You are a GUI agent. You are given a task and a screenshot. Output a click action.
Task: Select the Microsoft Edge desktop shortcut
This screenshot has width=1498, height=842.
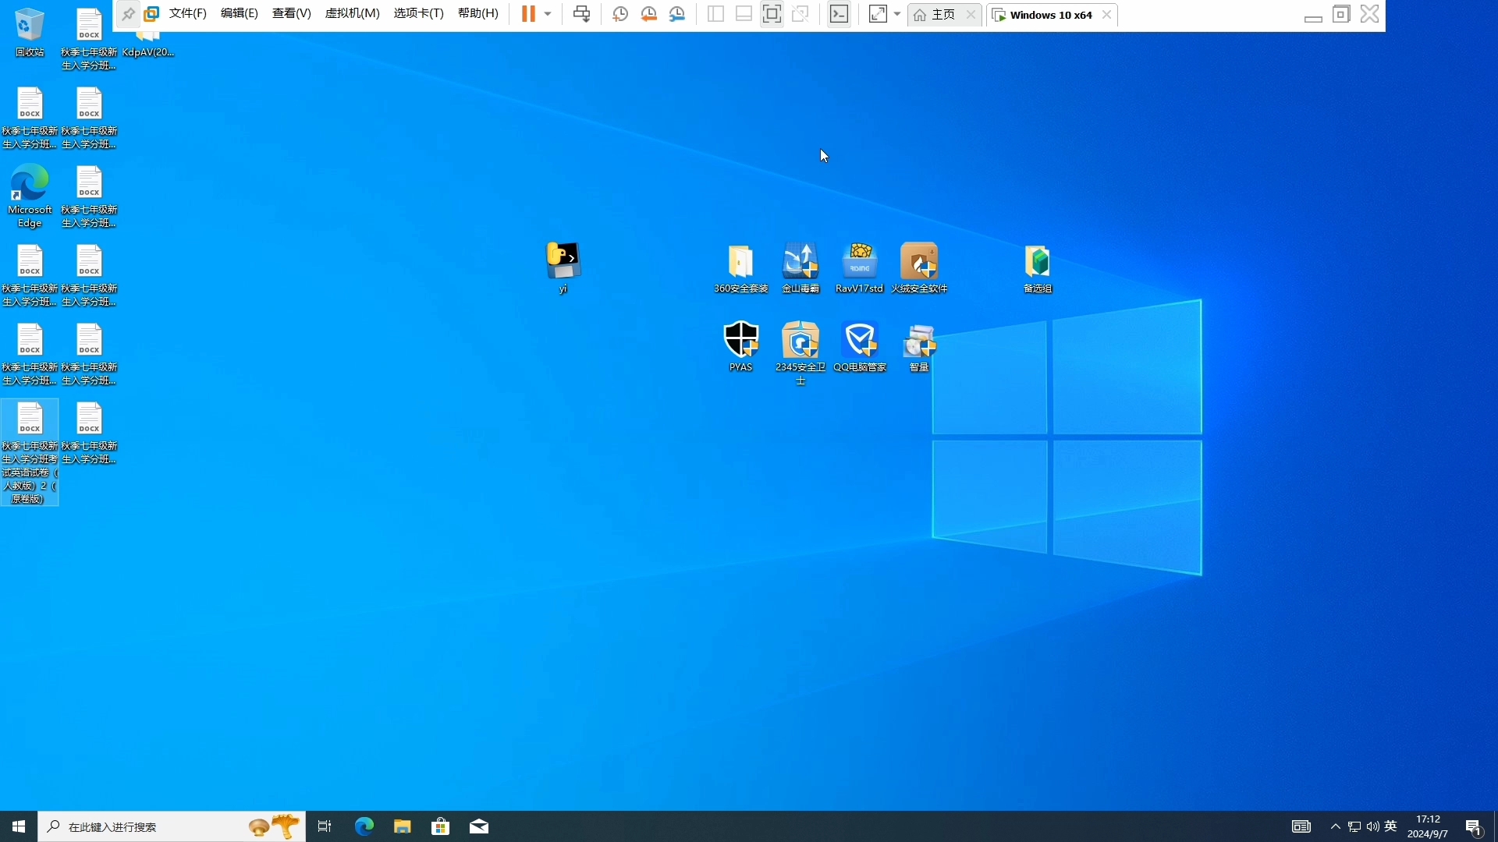(x=30, y=196)
